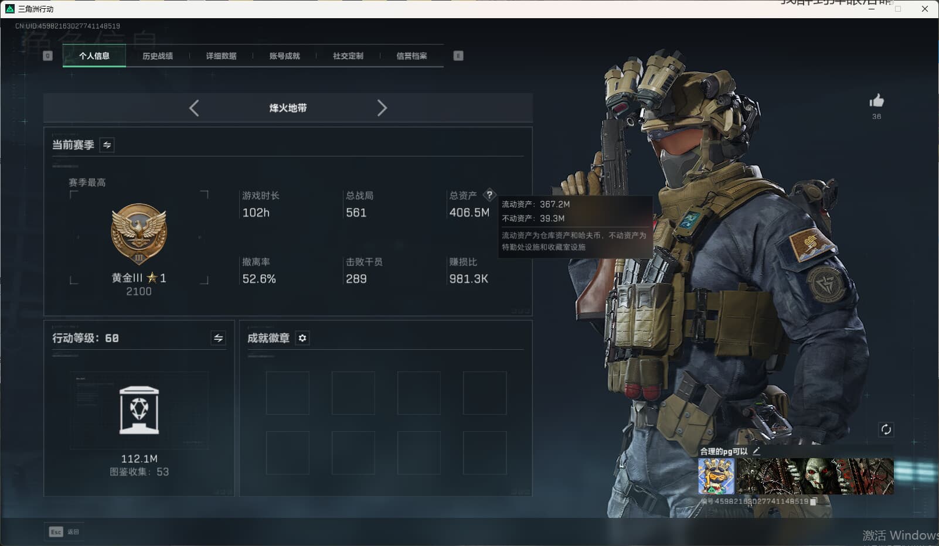Open the 账号成就 tab
Image resolution: width=939 pixels, height=546 pixels.
tap(284, 56)
